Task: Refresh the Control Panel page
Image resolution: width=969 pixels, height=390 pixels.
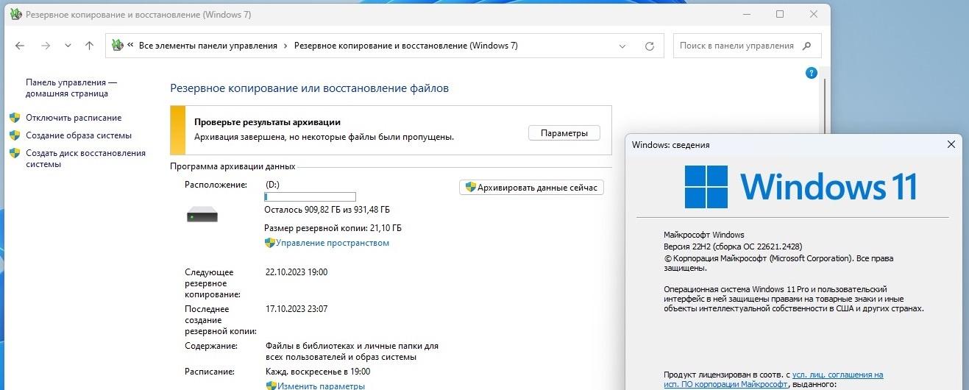Action: [x=649, y=46]
